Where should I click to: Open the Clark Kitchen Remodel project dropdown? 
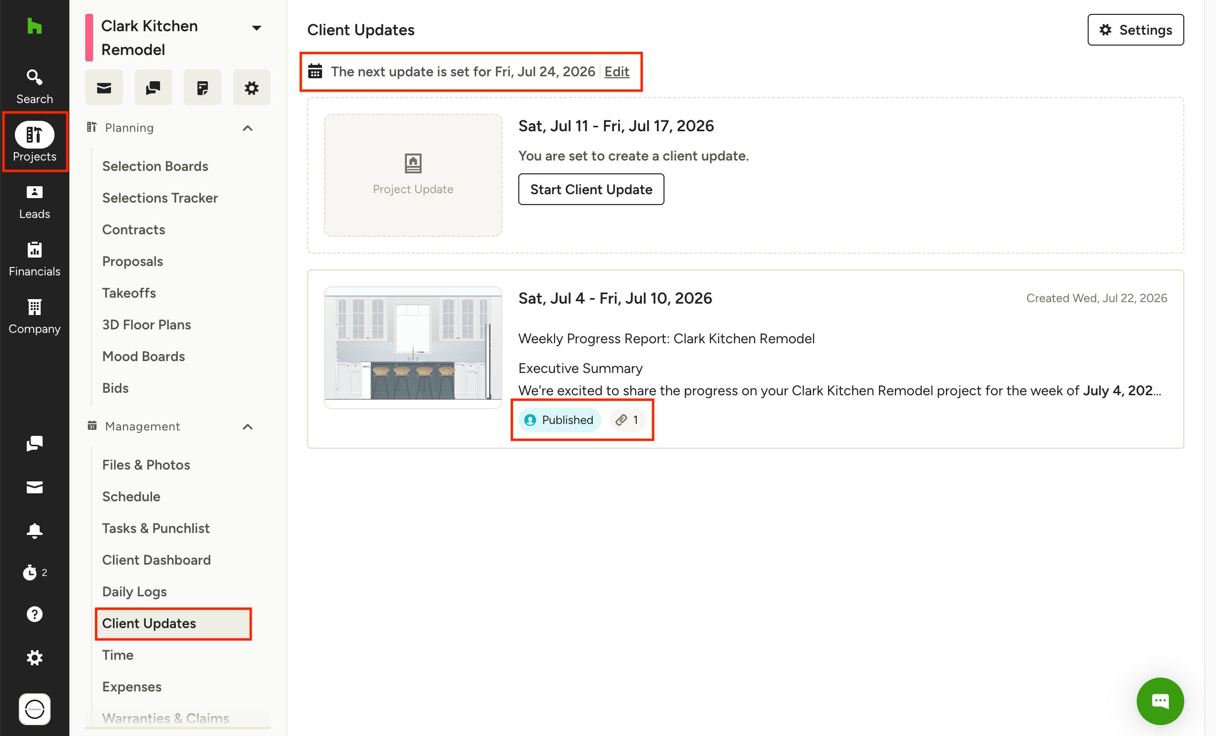click(256, 28)
